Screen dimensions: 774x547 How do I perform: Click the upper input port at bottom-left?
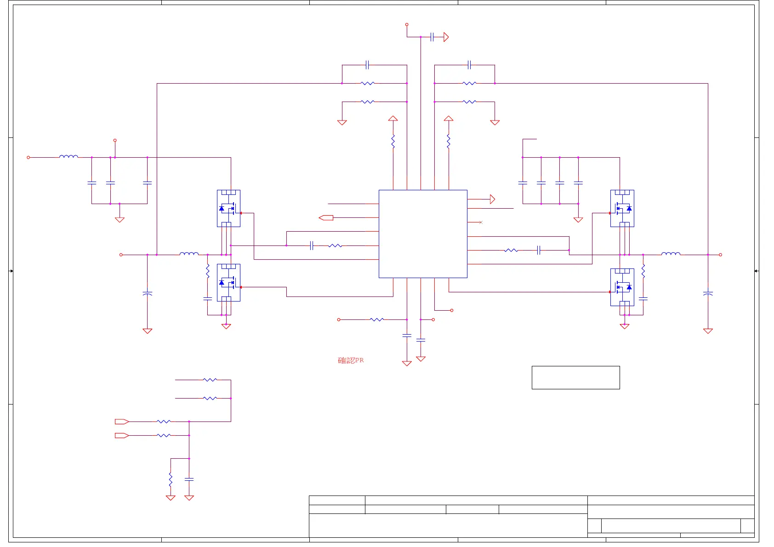122,421
